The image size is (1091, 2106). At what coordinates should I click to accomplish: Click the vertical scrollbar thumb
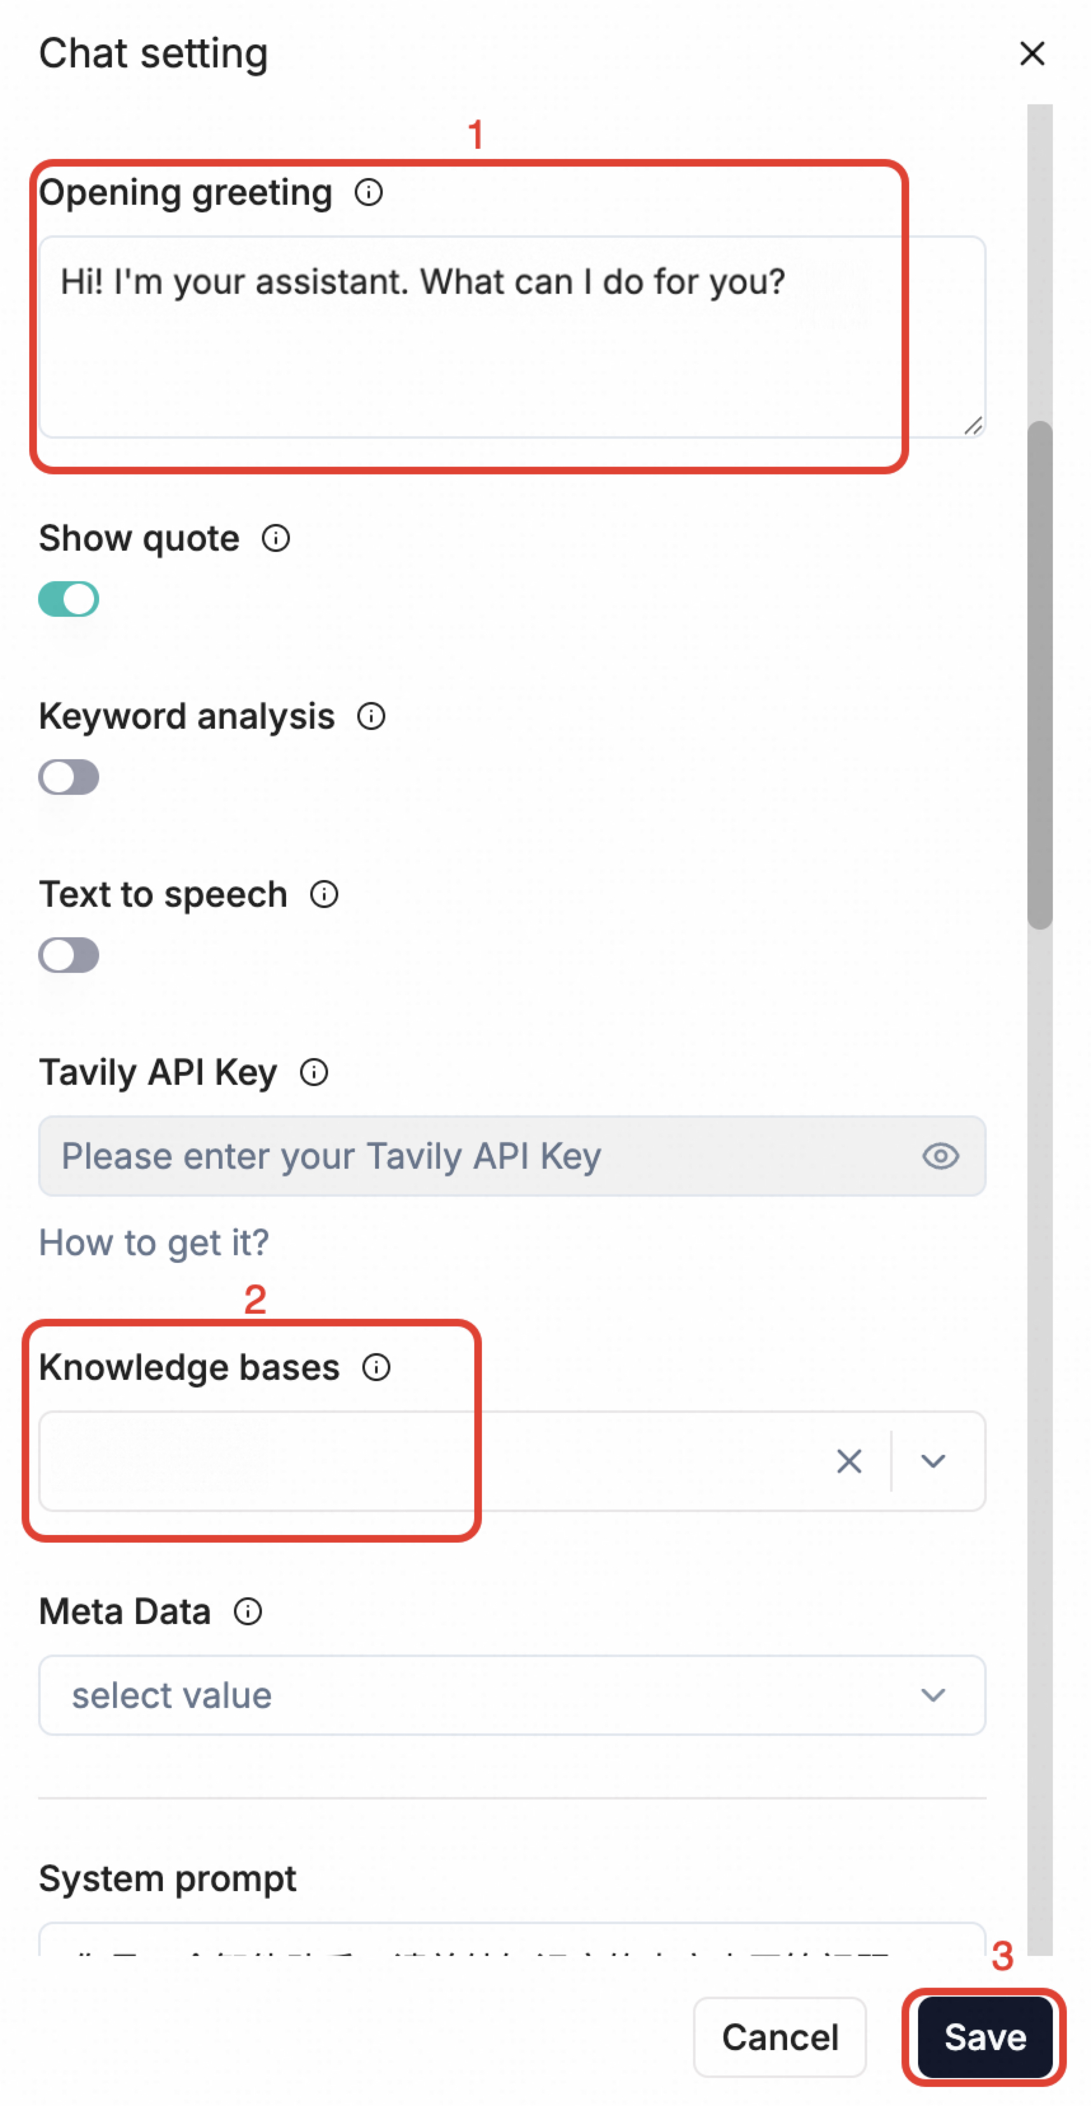[x=1040, y=675]
